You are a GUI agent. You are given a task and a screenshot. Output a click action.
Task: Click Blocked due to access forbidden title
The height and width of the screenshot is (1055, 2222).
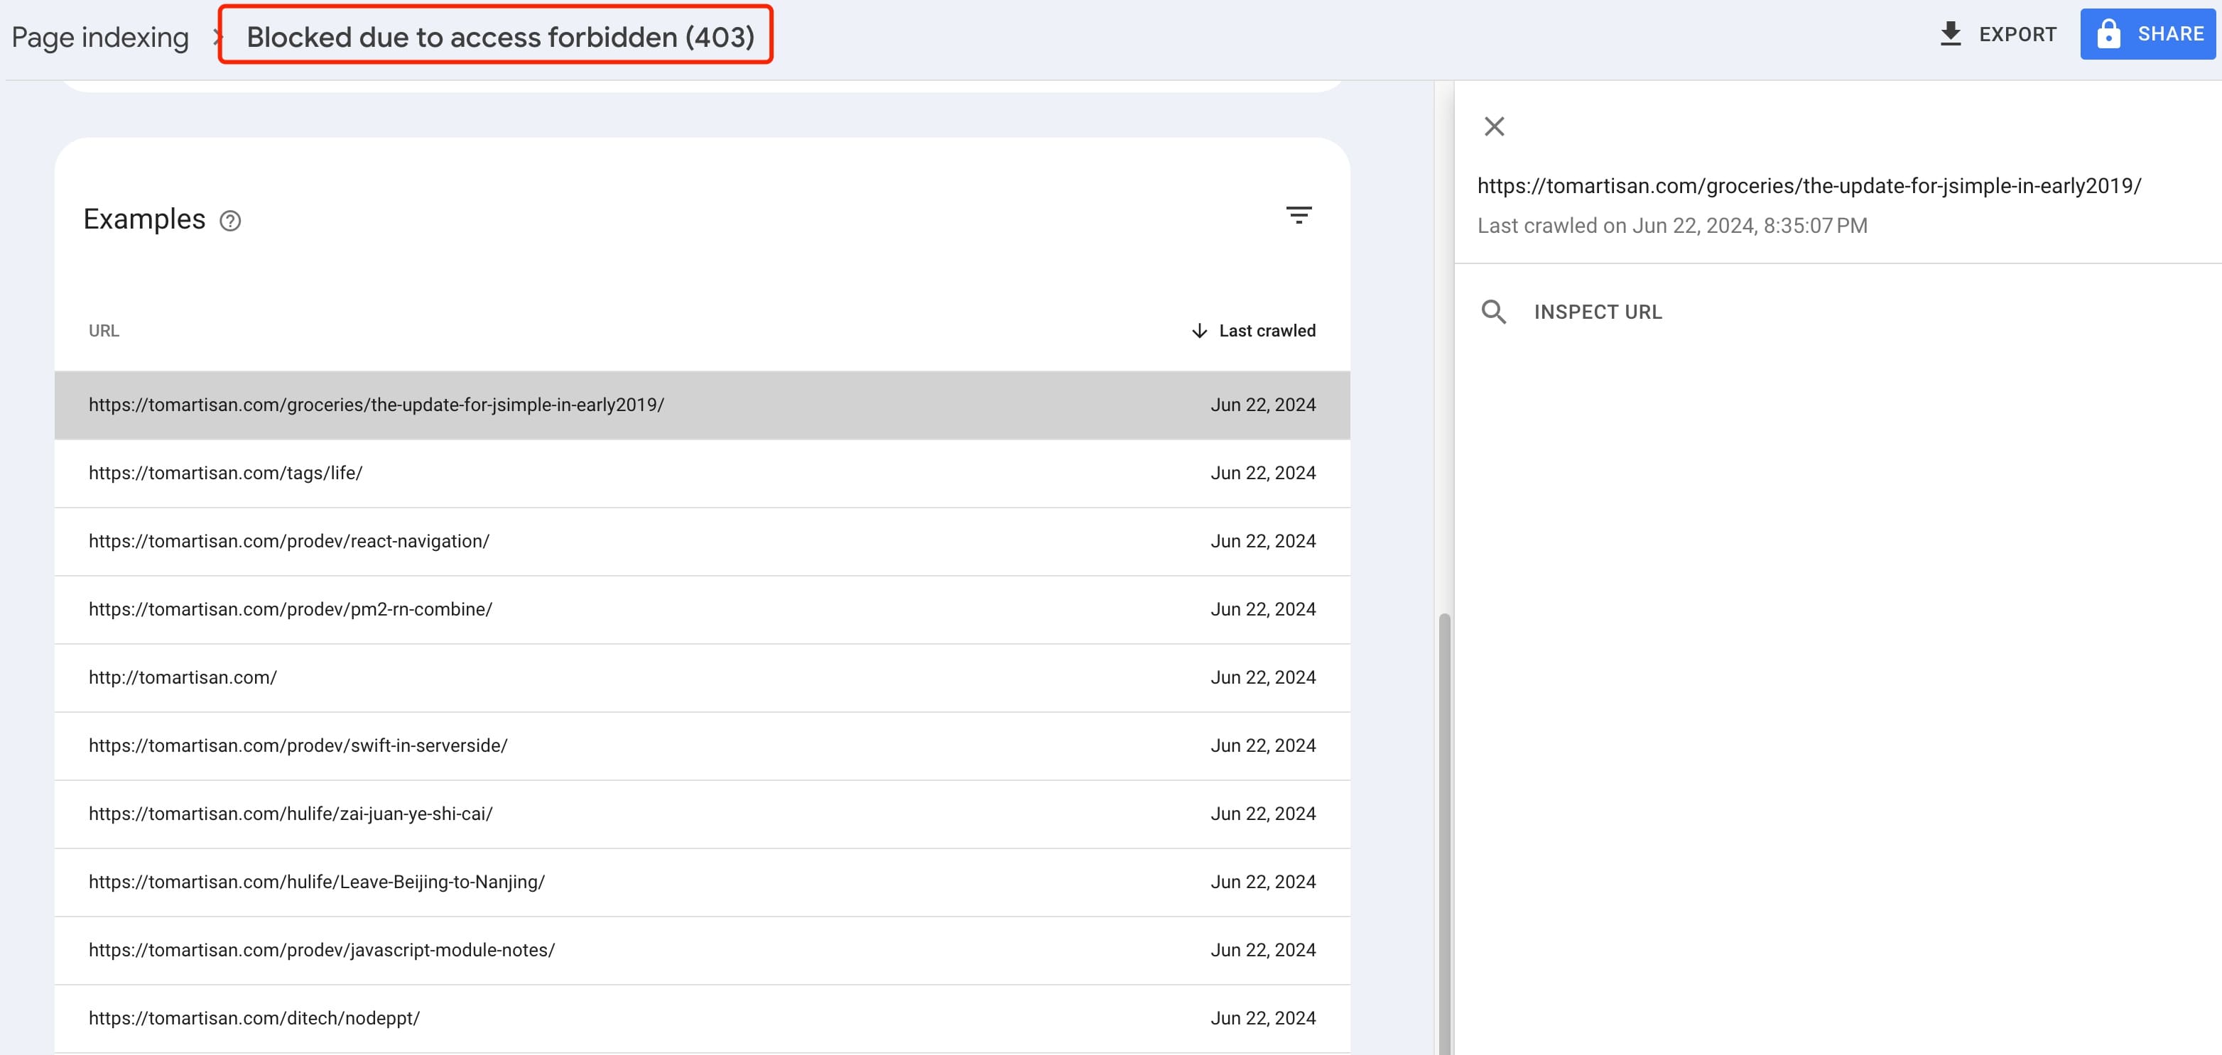[500, 37]
